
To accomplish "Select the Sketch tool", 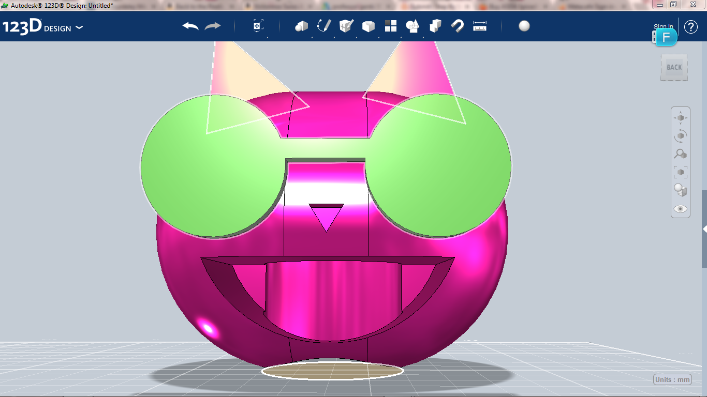I will point(324,26).
